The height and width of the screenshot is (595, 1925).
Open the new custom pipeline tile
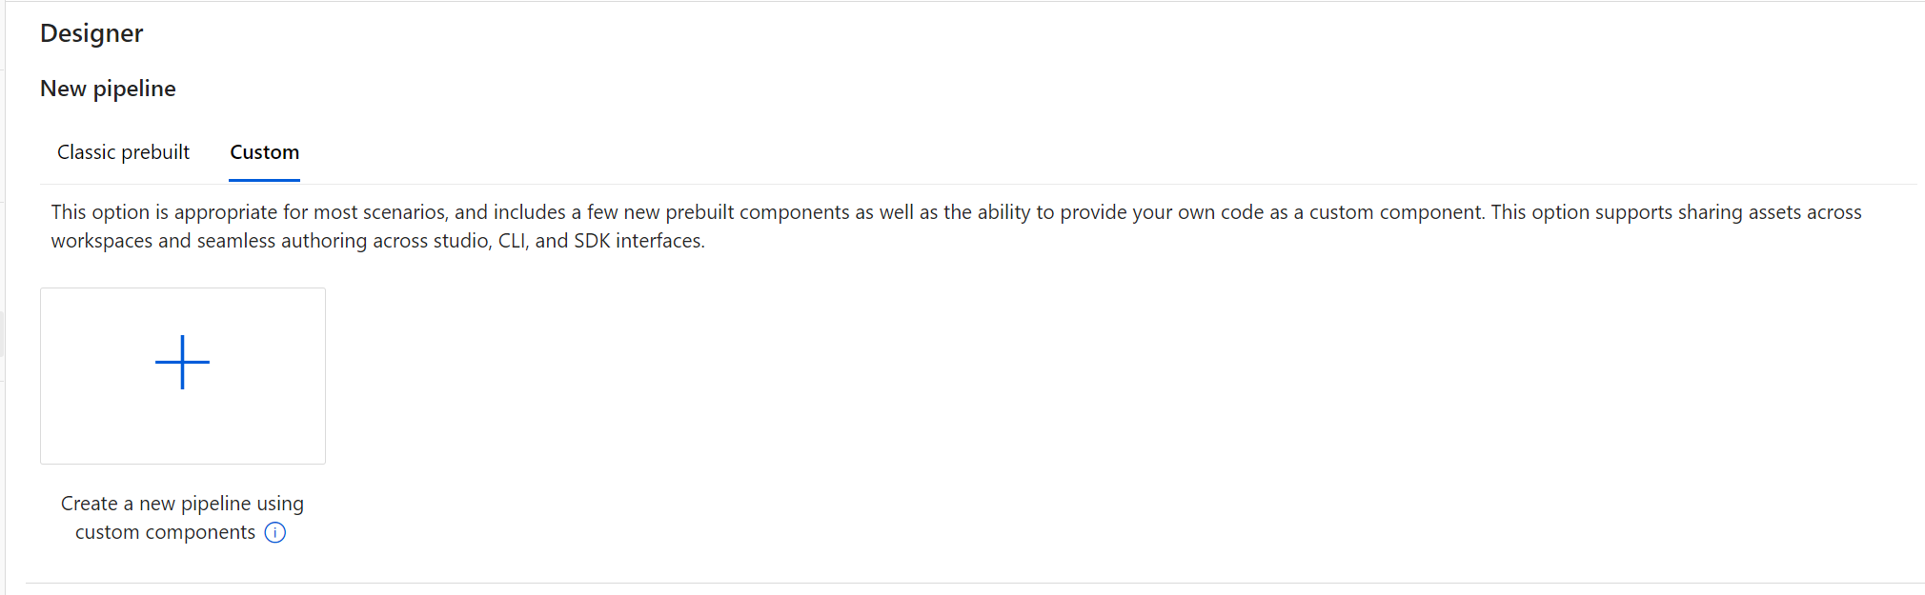click(183, 376)
